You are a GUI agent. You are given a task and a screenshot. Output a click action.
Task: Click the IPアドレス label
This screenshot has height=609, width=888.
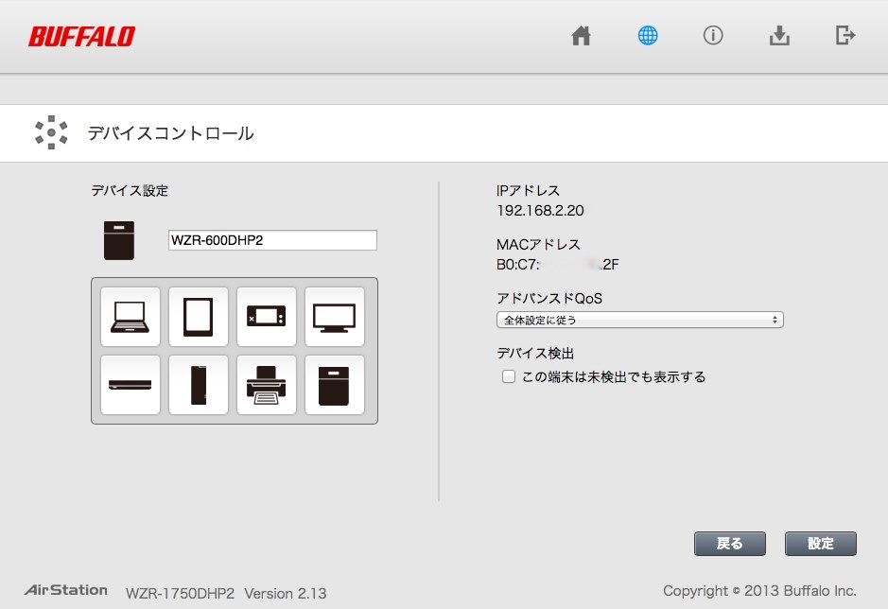[528, 191]
